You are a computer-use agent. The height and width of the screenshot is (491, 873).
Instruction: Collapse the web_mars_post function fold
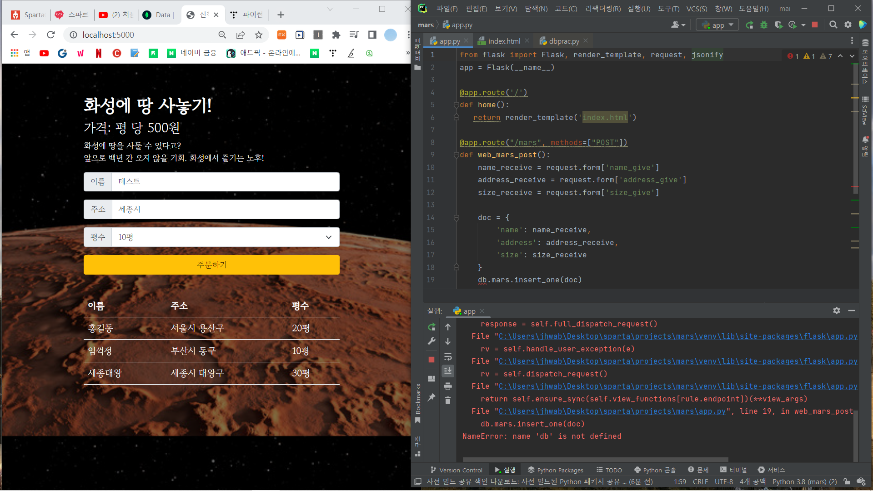(x=456, y=155)
